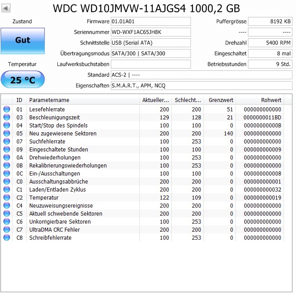Select the Laden/Entladen Zyklus row

[x=142, y=189]
